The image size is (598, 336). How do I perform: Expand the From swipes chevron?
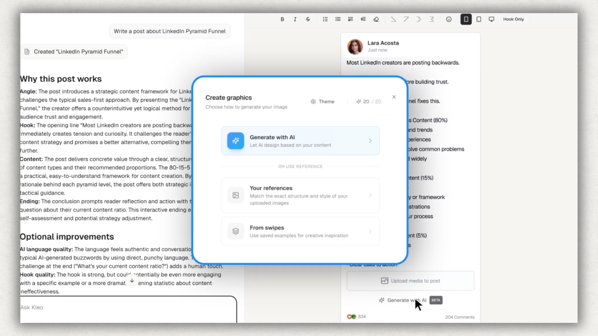point(370,231)
